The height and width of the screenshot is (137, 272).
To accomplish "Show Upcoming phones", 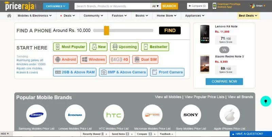I will 124,47.
